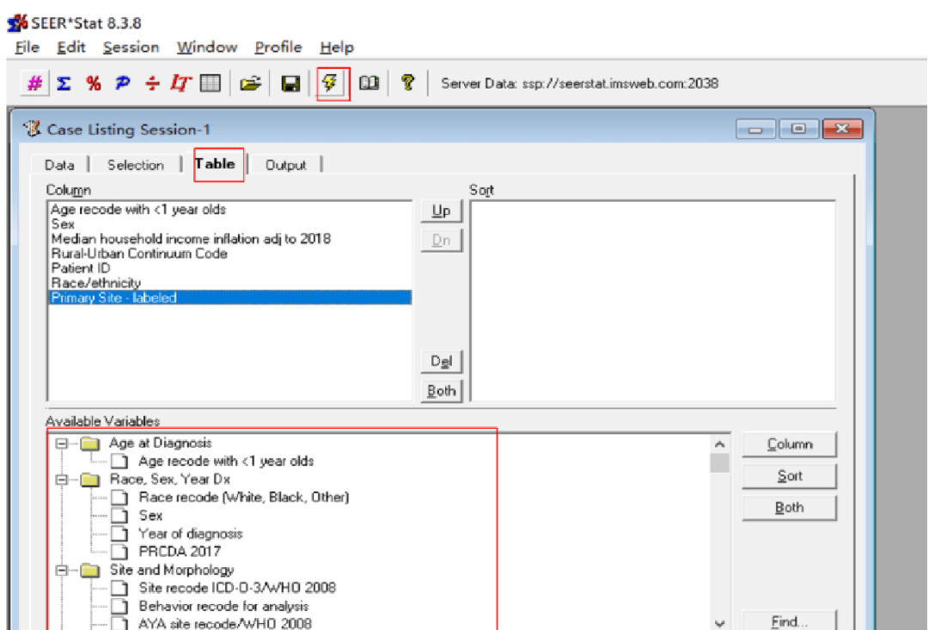Image resolution: width=928 pixels, height=630 pixels.
Task: Save the session with the floppy disk icon
Action: click(290, 83)
